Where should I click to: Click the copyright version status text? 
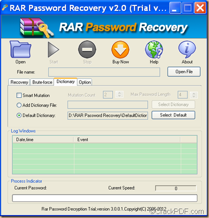104,209
